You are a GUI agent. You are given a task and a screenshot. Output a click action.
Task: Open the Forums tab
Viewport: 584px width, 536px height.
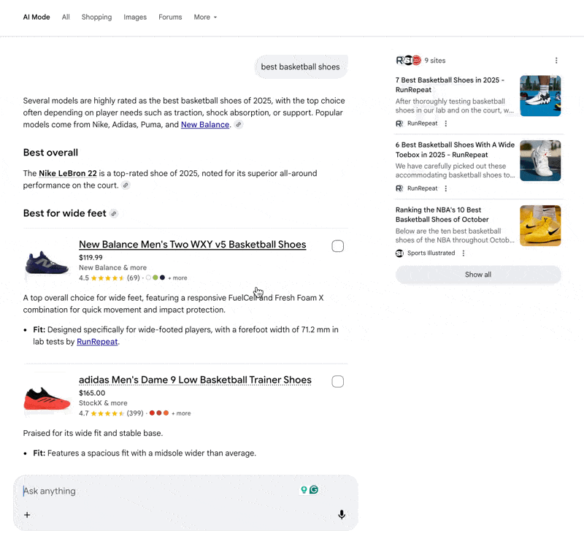(170, 17)
